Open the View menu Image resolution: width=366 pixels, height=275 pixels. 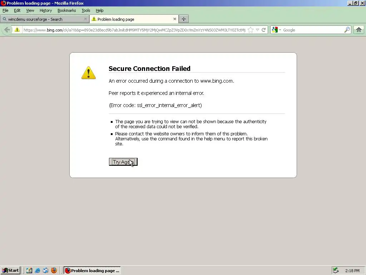click(30, 10)
